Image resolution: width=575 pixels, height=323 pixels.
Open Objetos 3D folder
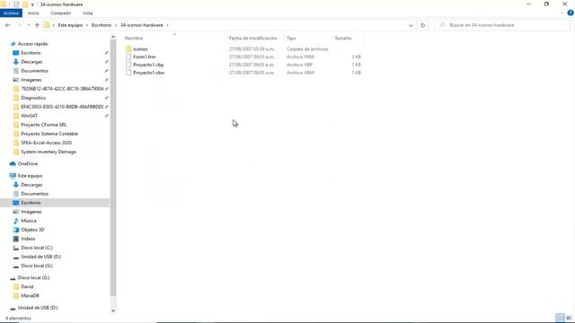coord(32,230)
